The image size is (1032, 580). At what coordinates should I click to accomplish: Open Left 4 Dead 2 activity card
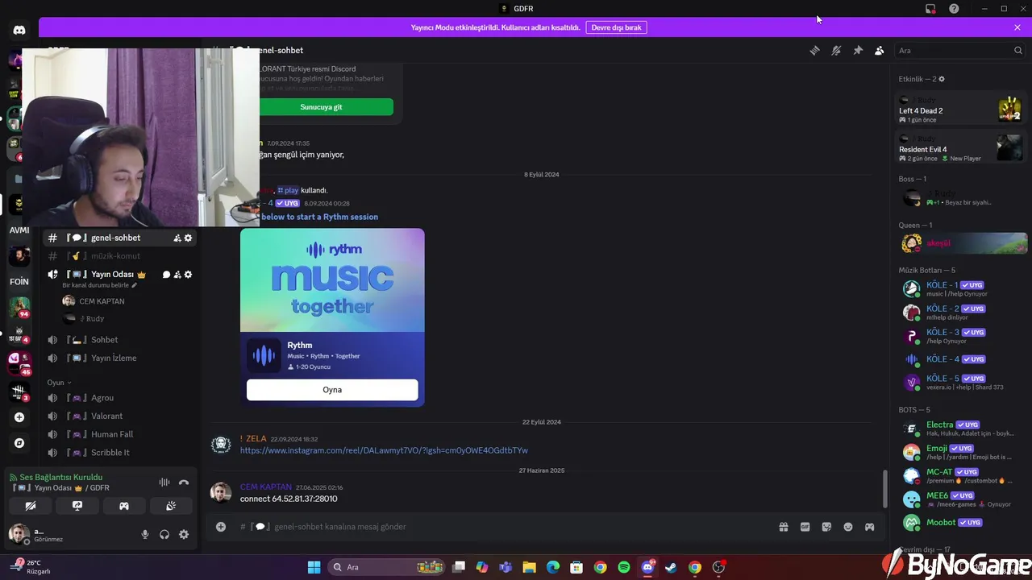point(959,110)
